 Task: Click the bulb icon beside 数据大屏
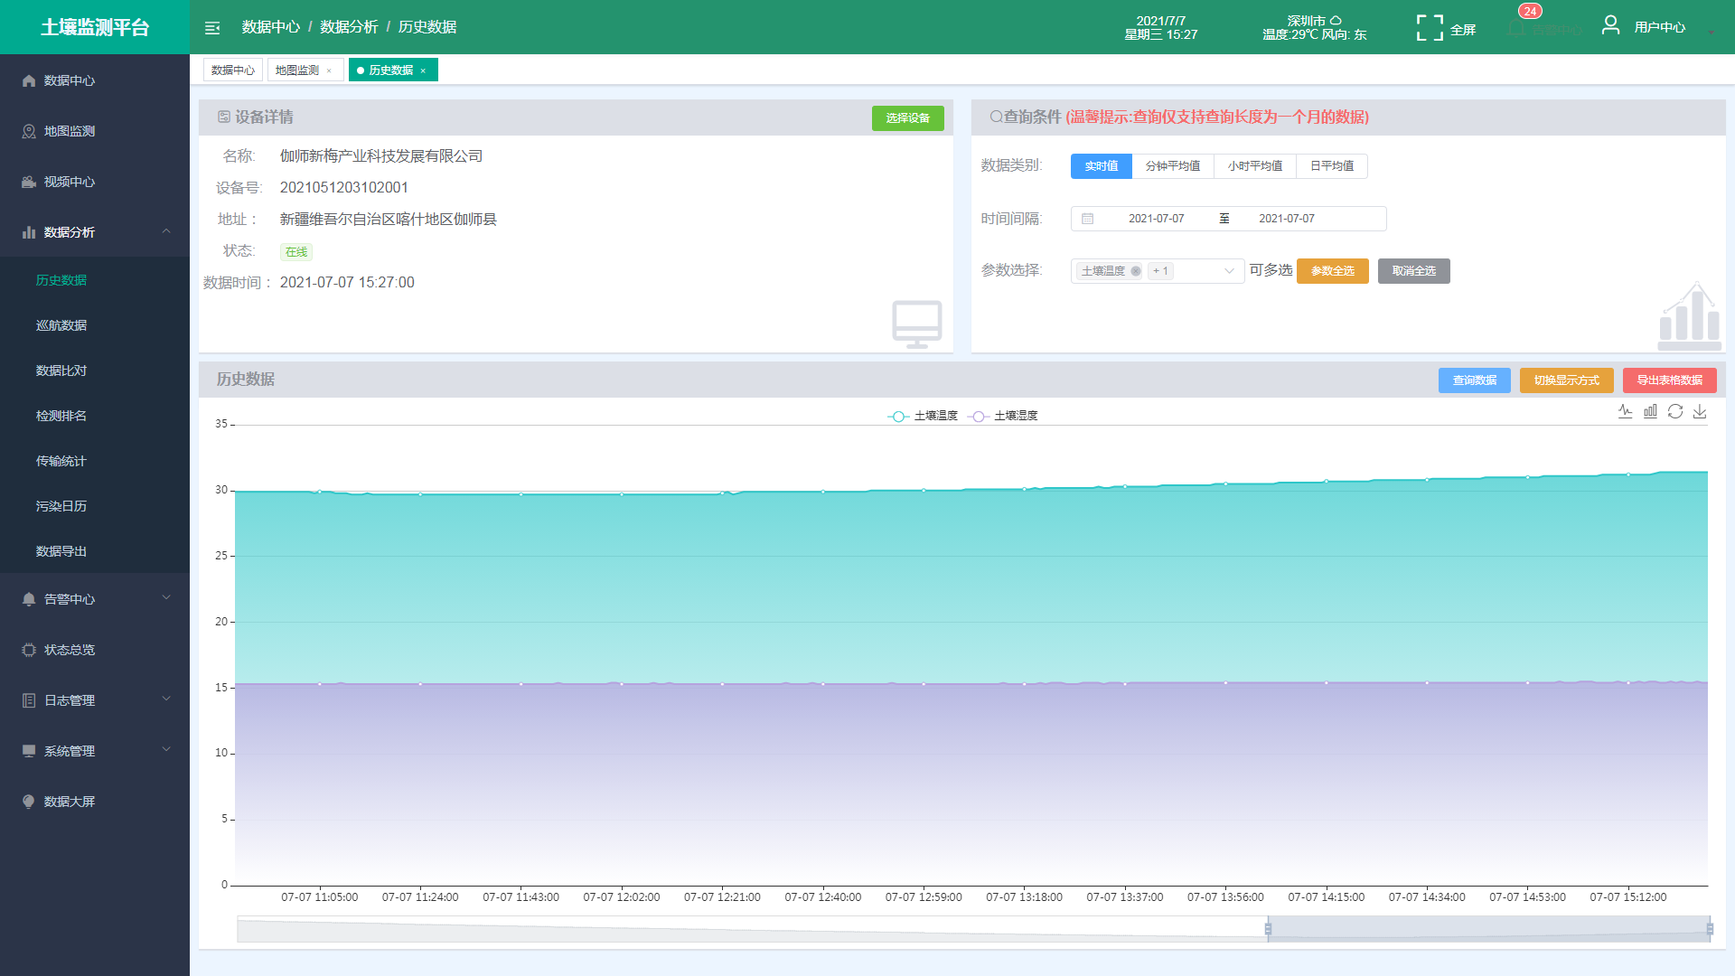(x=29, y=802)
